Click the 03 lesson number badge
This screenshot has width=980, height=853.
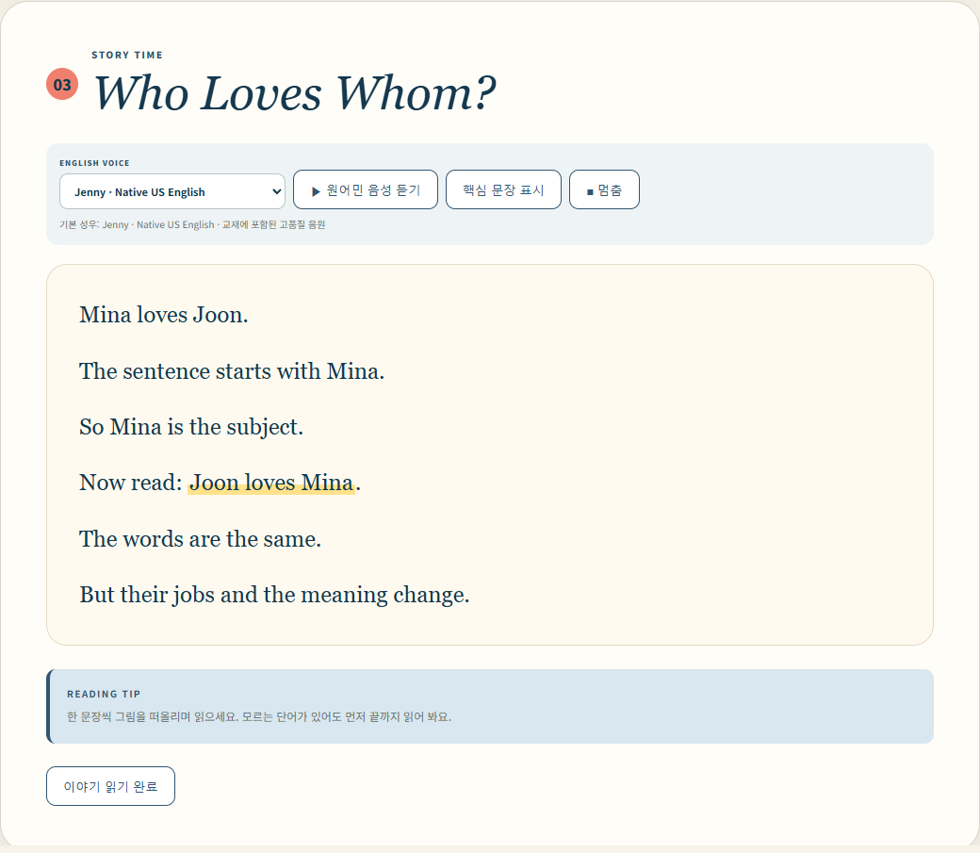(62, 84)
